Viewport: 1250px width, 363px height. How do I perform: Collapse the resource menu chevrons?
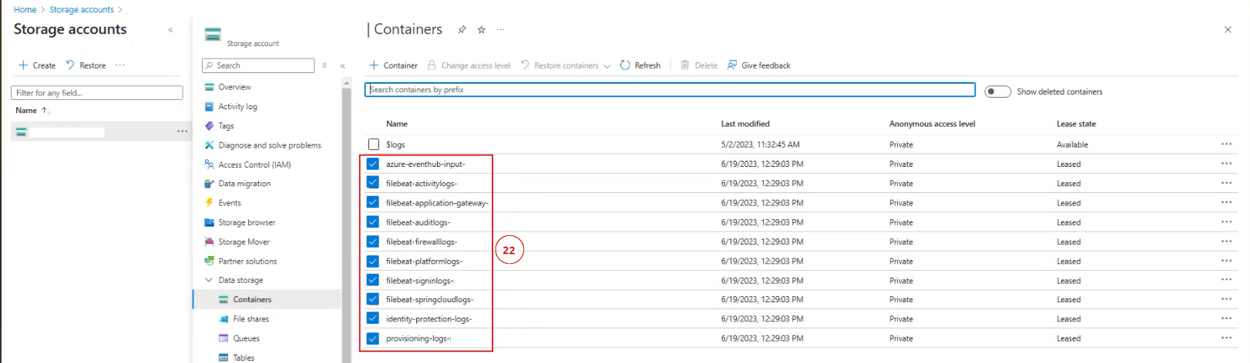(342, 66)
